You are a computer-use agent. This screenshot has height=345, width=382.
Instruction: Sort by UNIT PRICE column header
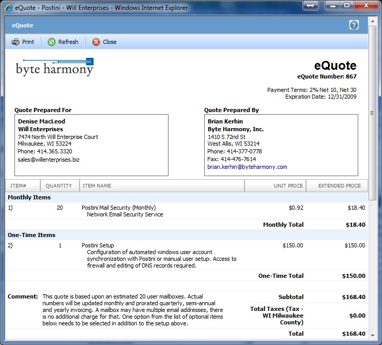[x=276, y=185]
